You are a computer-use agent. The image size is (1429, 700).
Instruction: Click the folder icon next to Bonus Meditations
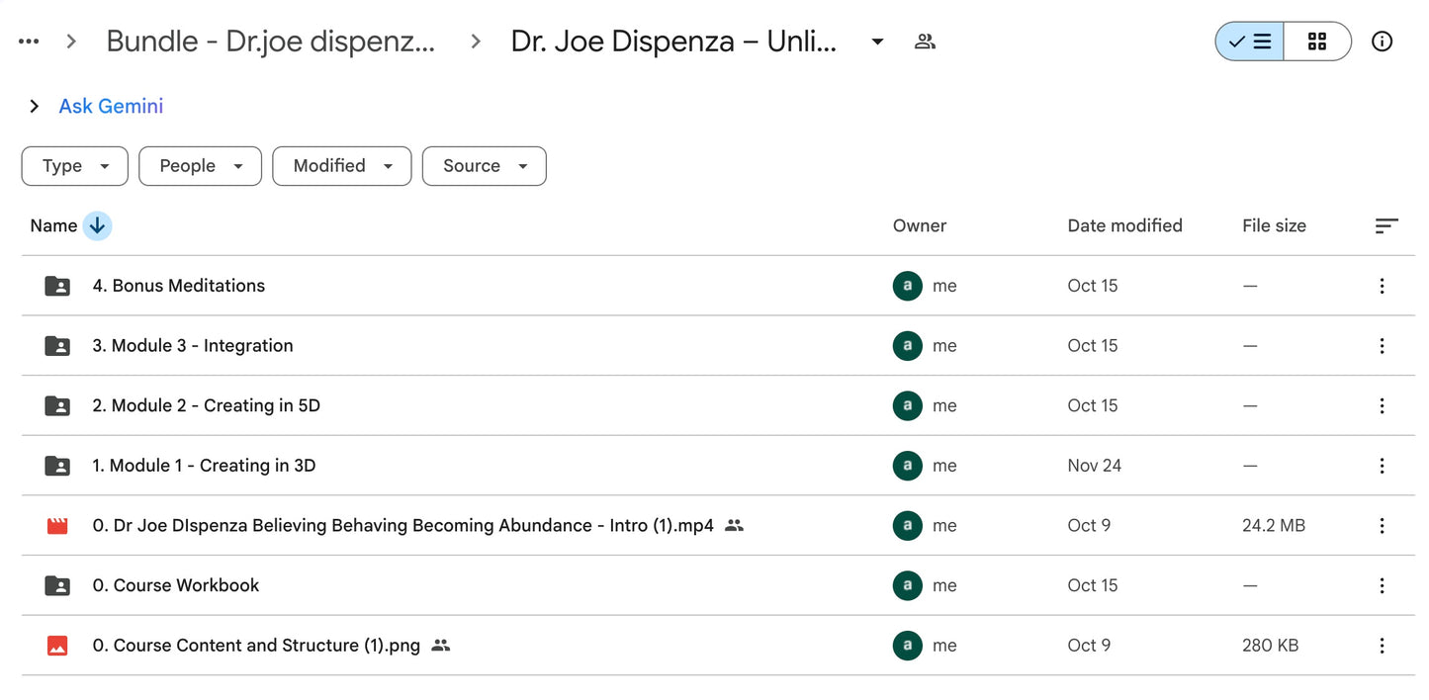(56, 286)
